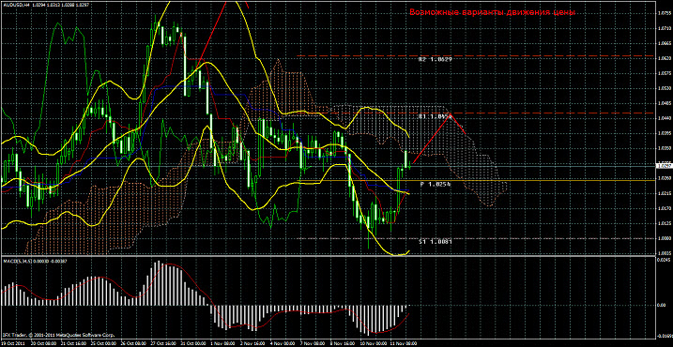The width and height of the screenshot is (673, 347).
Task: Click the 10 Nov 00:00 time axis label
Action: [372, 344]
